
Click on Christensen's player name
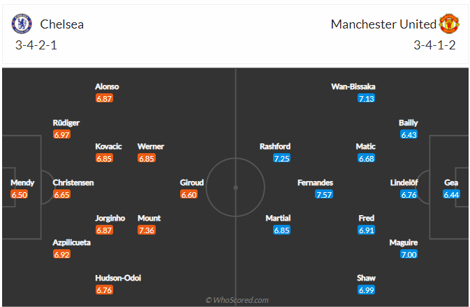tap(73, 182)
